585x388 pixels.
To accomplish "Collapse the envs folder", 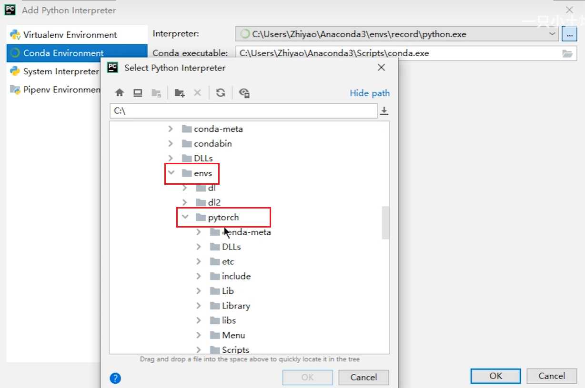I will (x=171, y=173).
